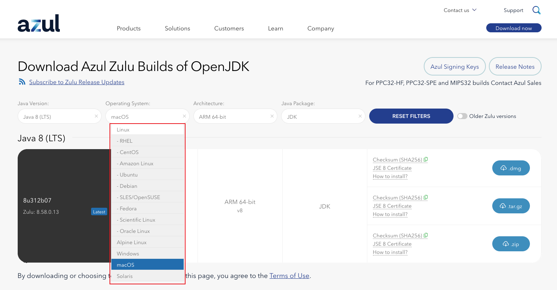This screenshot has width=557, height=290.
Task: Open Checksum (SHA256) link for .dmg
Action: tap(397, 160)
